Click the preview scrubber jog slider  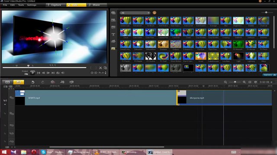point(28,65)
